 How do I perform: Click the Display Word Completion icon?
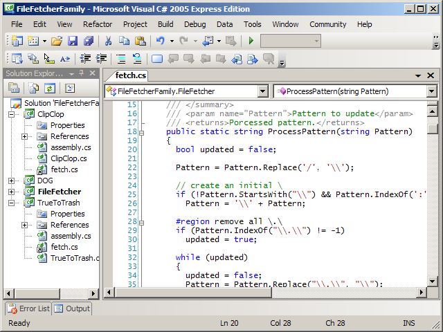tap(65, 59)
